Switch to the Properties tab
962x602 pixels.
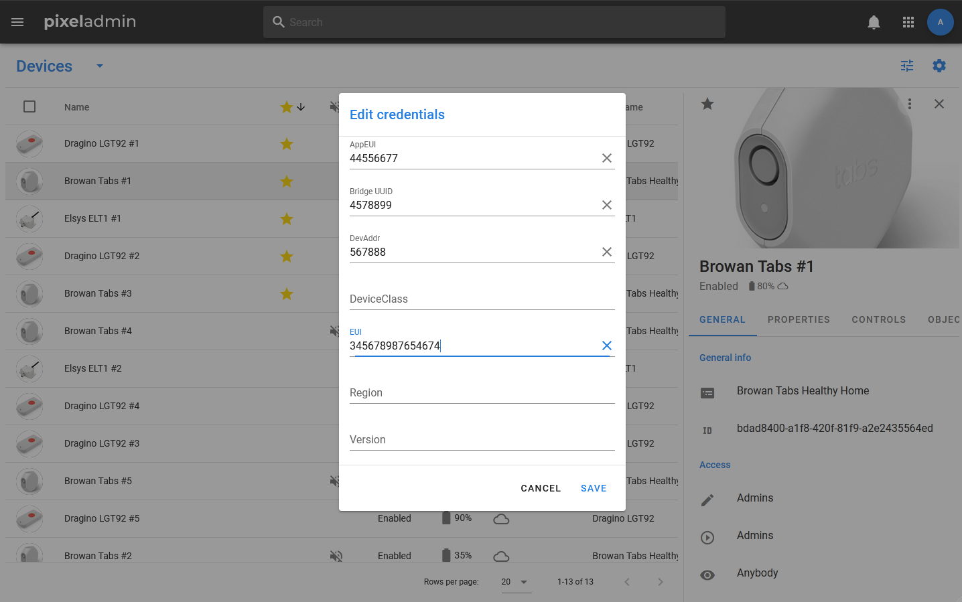[799, 319]
